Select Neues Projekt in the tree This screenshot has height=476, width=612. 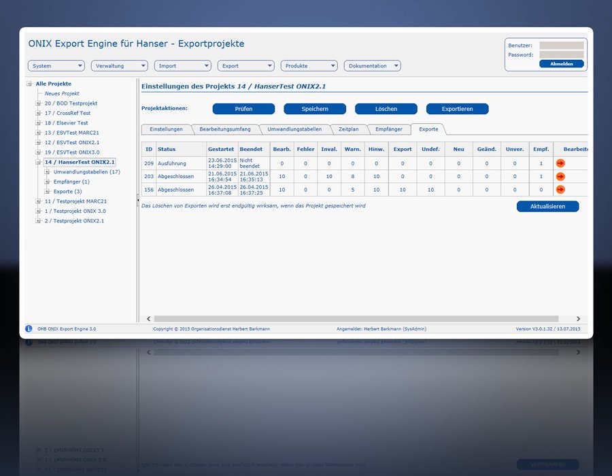tap(62, 93)
